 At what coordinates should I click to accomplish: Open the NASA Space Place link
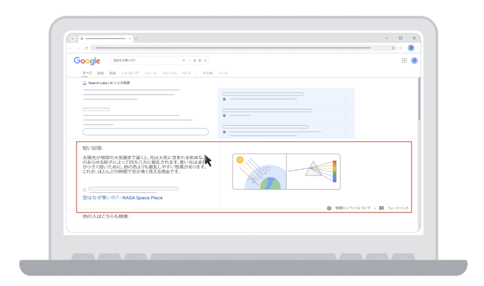122,198
